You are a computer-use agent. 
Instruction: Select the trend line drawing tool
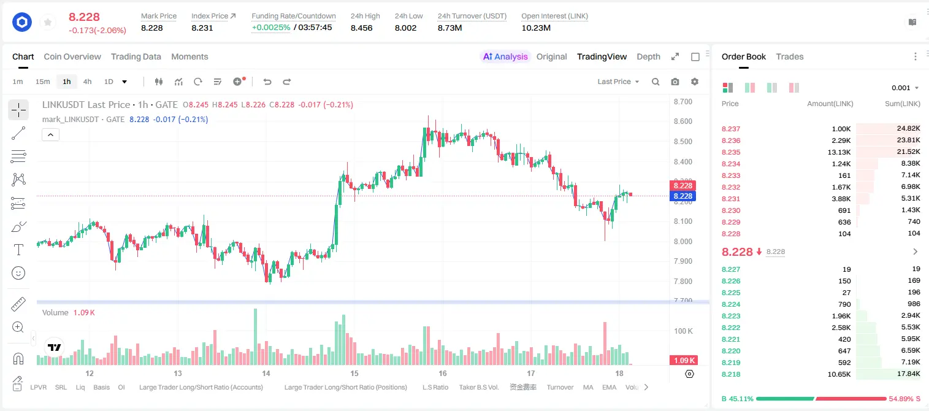(x=18, y=133)
